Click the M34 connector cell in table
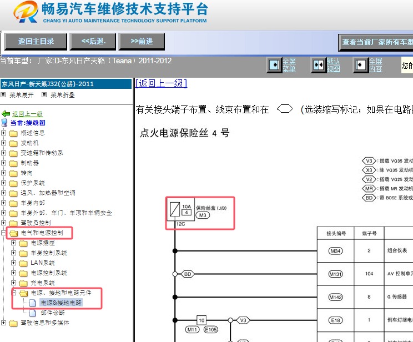This screenshot has width=413, height=342. click(335, 251)
